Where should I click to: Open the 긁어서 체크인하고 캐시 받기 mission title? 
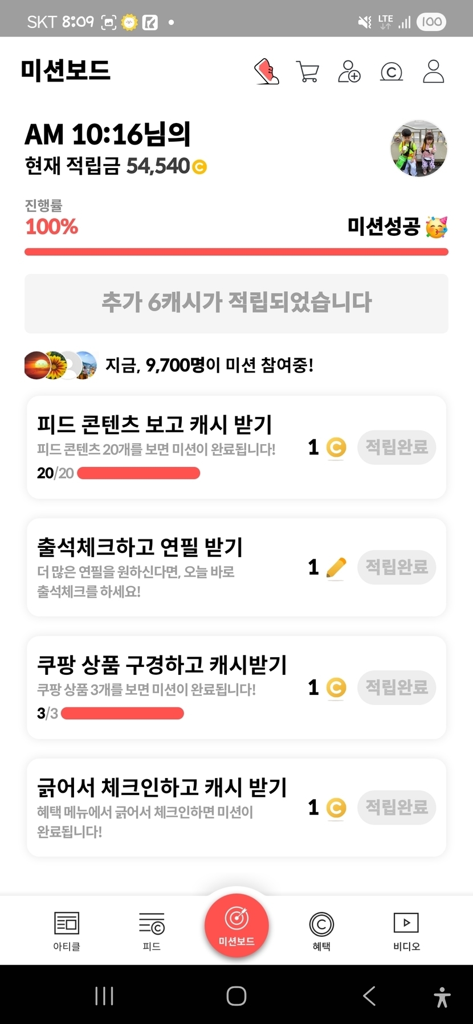(x=162, y=788)
